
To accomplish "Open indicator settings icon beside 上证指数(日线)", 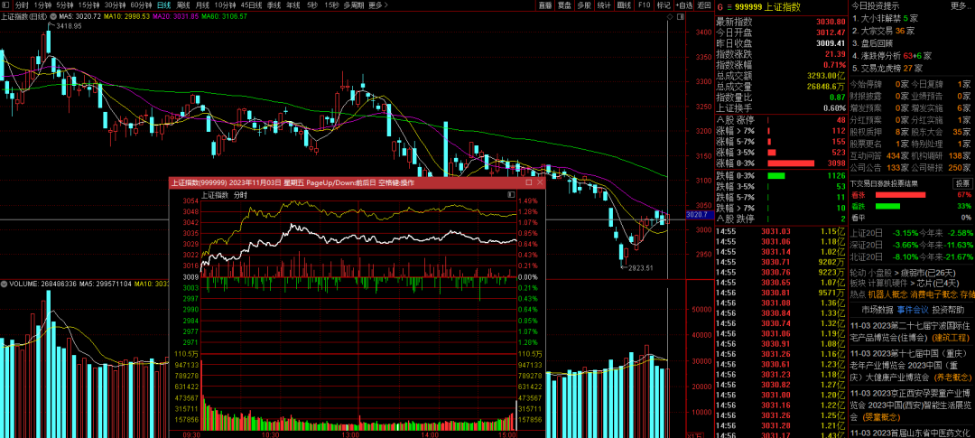I will tap(53, 16).
